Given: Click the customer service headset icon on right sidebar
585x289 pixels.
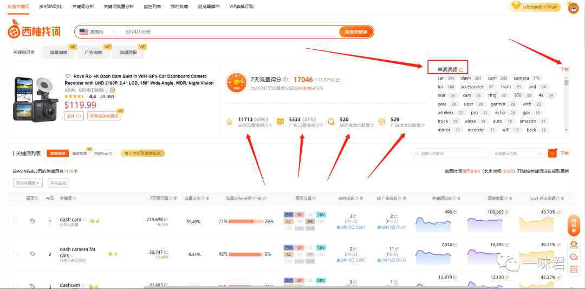Looking at the screenshot, I should [574, 245].
